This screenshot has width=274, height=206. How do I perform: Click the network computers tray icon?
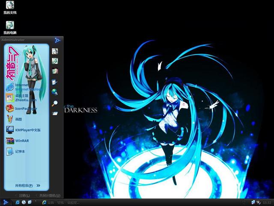click(253, 203)
